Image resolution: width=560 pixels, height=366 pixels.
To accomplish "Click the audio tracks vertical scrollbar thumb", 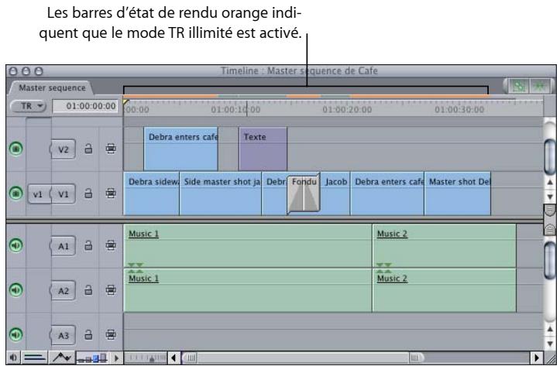I will (x=550, y=260).
